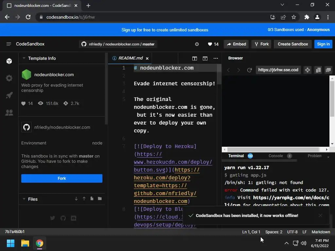Click the copy-style preview icon beside URL
The image size is (335, 251).
coord(318,70)
